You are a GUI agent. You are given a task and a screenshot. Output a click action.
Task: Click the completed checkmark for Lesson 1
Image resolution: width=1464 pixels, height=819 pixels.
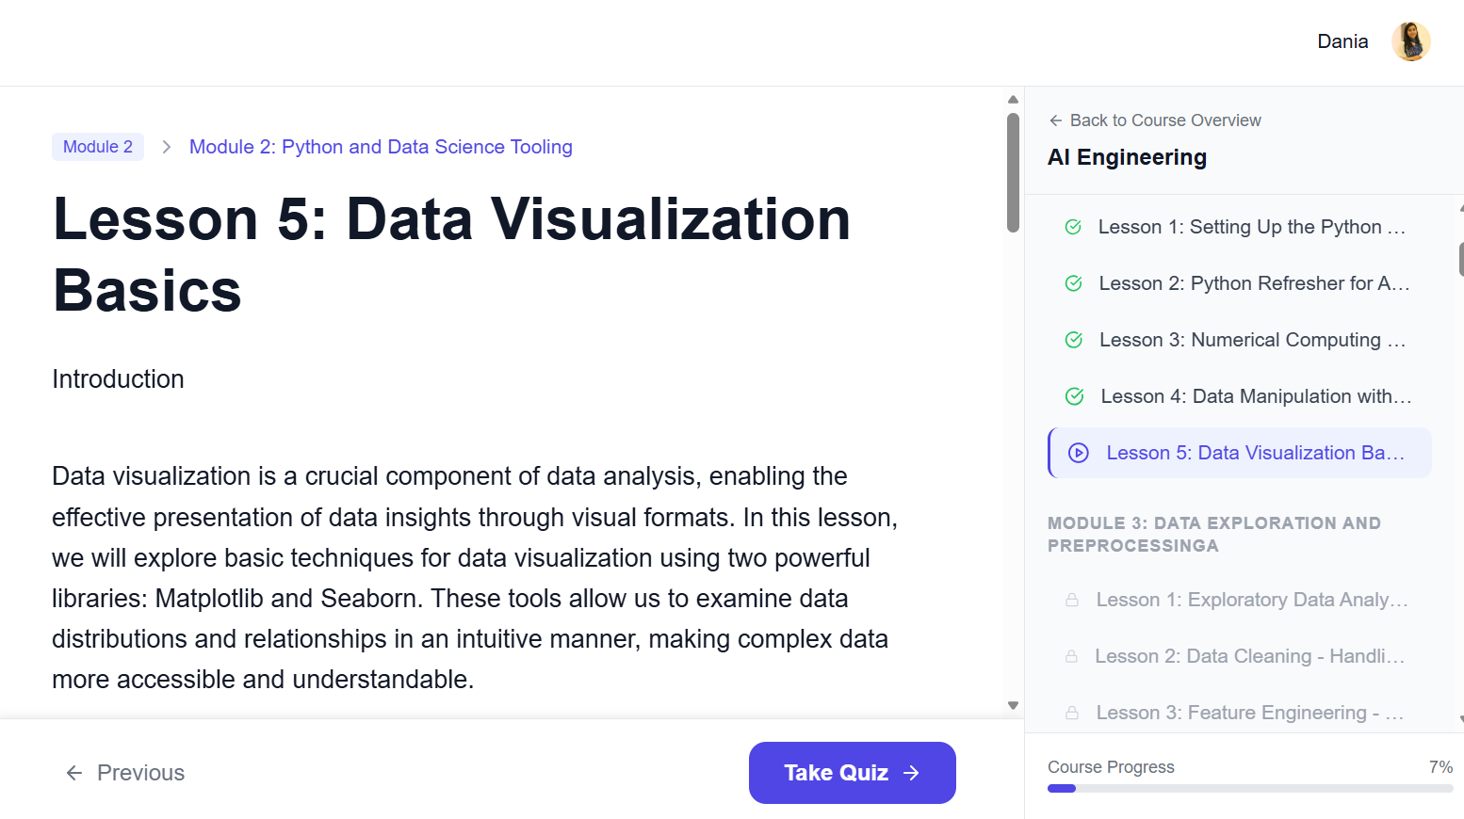[x=1073, y=227]
